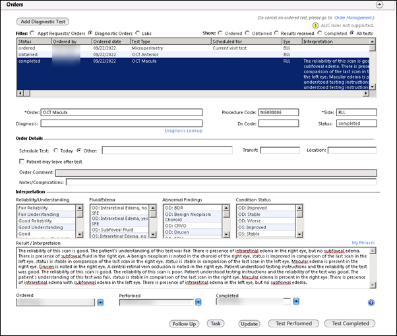Select the Diagnostic Orders filter
The image size is (397, 336).
(x=90, y=33)
